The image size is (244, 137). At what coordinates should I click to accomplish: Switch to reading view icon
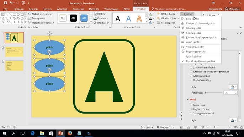point(196,127)
